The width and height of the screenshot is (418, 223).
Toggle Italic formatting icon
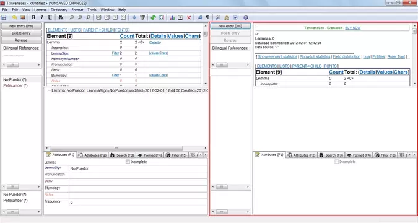42,17
